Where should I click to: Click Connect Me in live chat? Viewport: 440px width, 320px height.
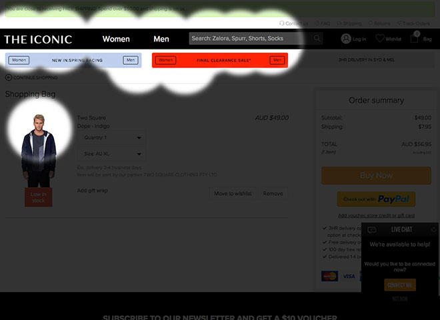tap(400, 285)
